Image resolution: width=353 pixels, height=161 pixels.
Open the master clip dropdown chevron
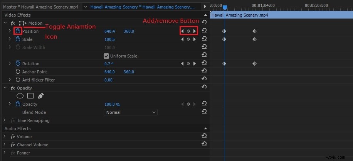85,7
